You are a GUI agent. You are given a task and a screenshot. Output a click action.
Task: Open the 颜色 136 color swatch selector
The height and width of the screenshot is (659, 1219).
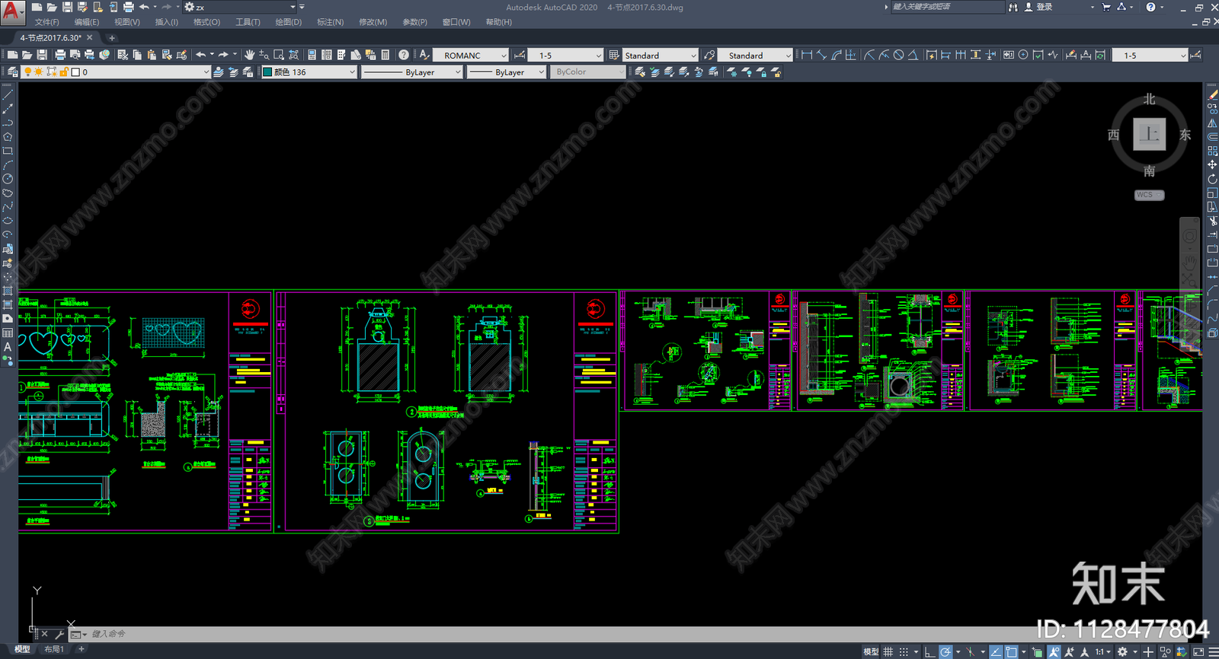click(x=309, y=72)
